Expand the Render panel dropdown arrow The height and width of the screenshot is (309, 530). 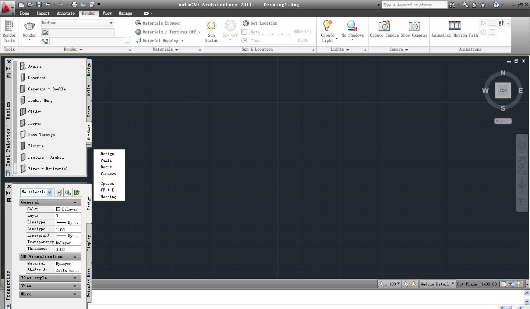[x=81, y=50]
